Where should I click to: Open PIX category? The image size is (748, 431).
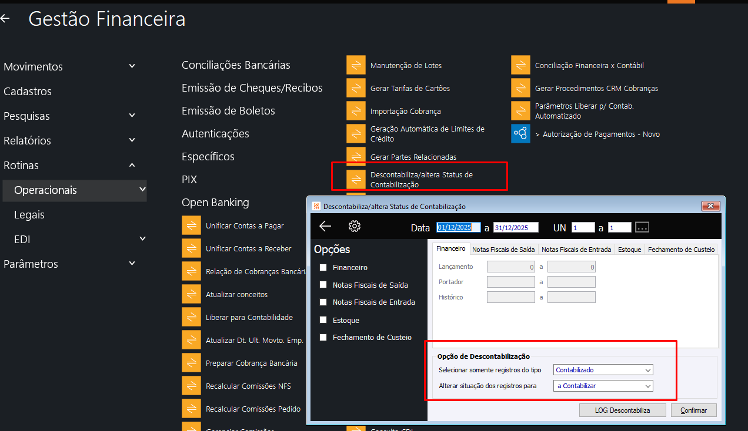point(189,179)
